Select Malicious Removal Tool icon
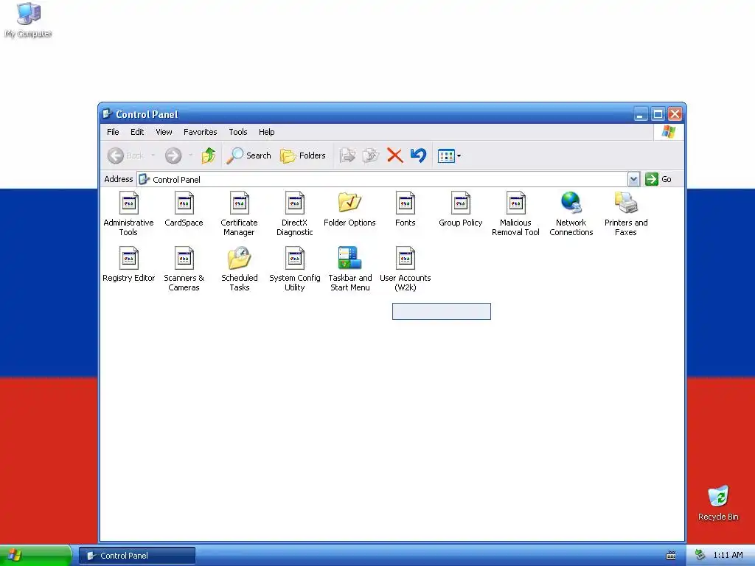This screenshot has height=566, width=755. (515, 203)
